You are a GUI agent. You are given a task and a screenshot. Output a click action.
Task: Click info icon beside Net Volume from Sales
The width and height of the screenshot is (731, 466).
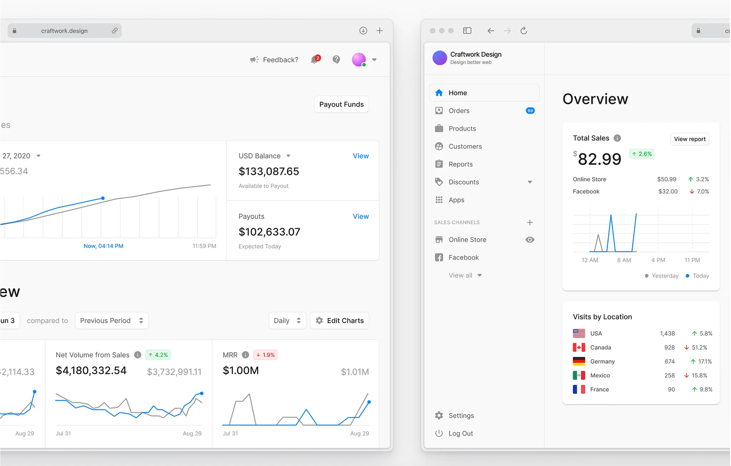pos(138,355)
